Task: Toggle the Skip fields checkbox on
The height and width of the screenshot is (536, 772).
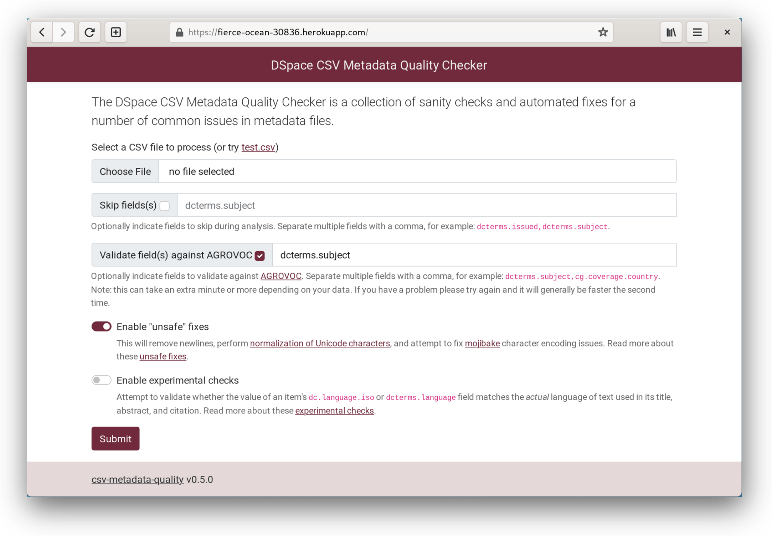Action: pyautogui.click(x=165, y=205)
